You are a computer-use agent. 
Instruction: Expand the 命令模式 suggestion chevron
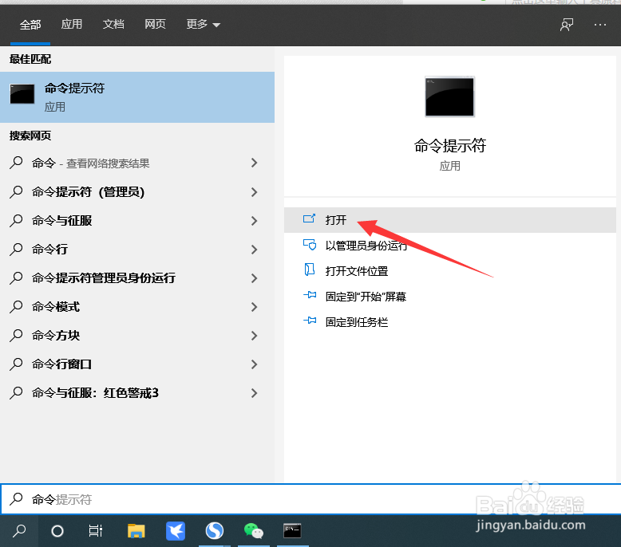click(x=255, y=307)
